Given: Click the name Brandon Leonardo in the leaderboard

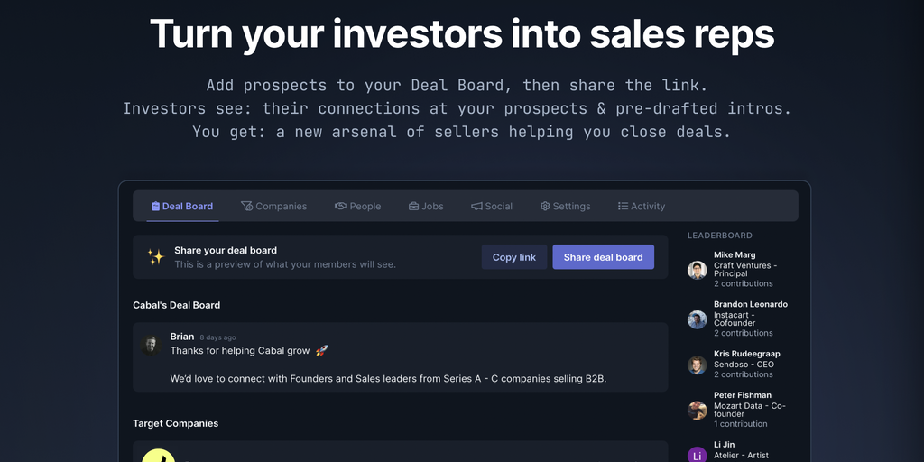Looking at the screenshot, I should tap(750, 305).
